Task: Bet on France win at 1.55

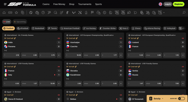Action: (x=171, y=55)
